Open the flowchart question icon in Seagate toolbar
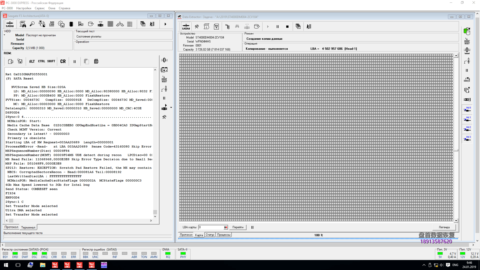The width and height of the screenshot is (480, 270). point(120,24)
